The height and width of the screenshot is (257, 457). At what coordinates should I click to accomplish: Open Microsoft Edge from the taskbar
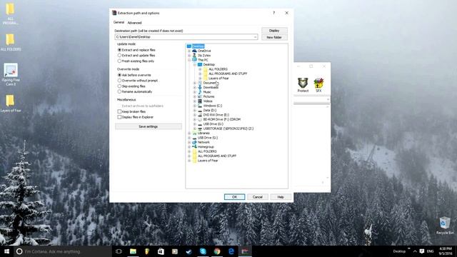click(231, 251)
